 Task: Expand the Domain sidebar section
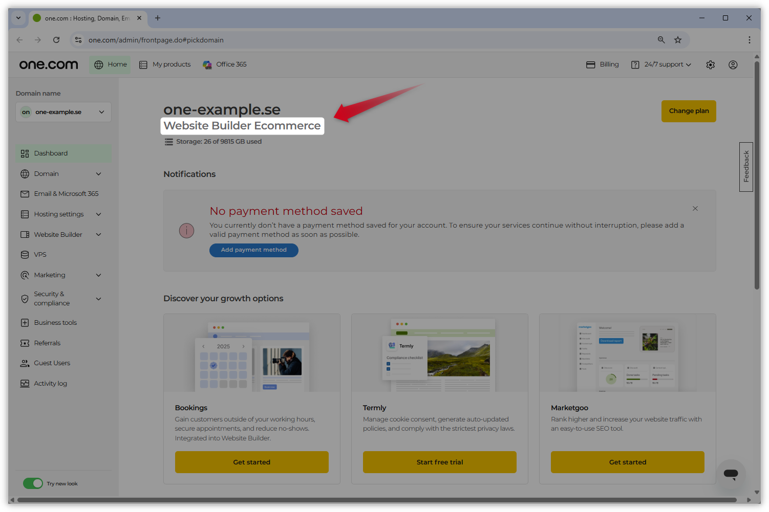tap(98, 174)
